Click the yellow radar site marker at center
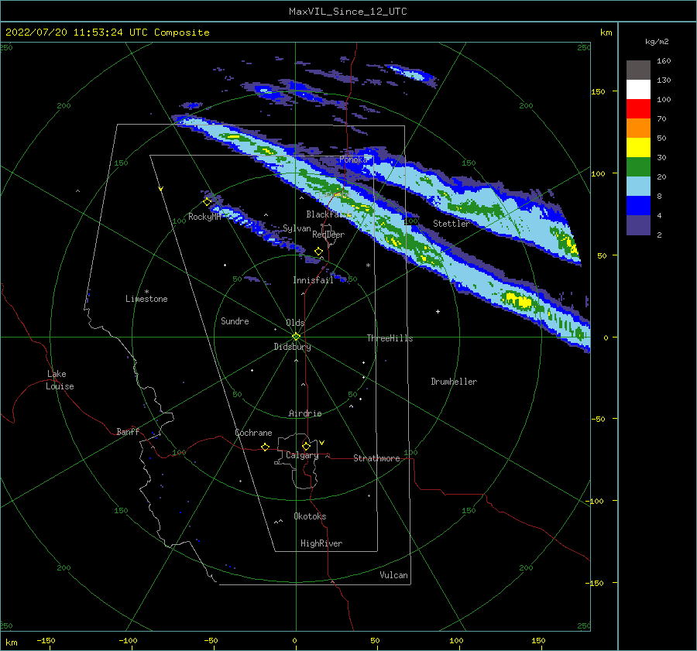This screenshot has height=651, width=697. [x=296, y=337]
